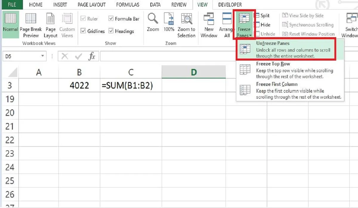Screen dimensions: 358x208
Task: Select row 26 header
Action: tap(10, 195)
